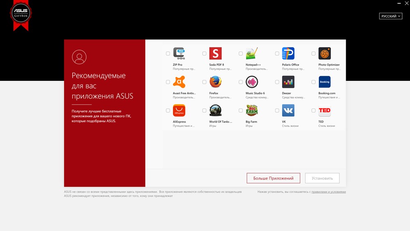Click the Notepad++ app icon
The width and height of the screenshot is (410, 231).
pyautogui.click(x=252, y=53)
